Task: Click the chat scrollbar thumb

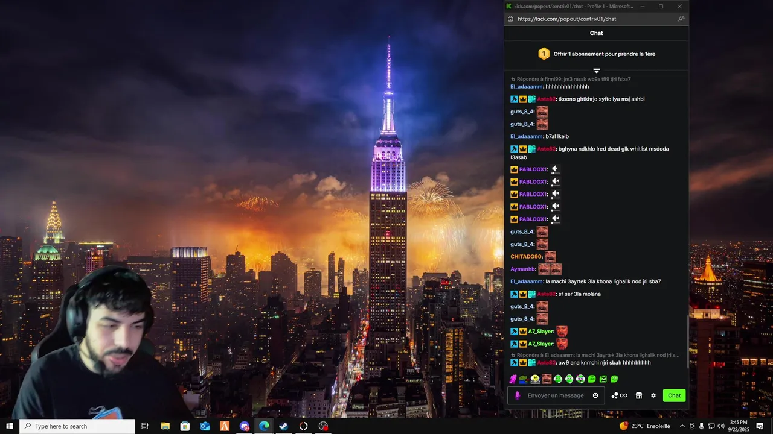Action: click(687, 341)
